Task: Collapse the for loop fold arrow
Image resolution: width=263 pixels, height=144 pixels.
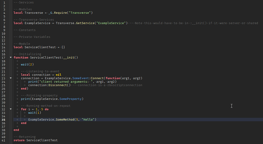Action: pos(11,109)
